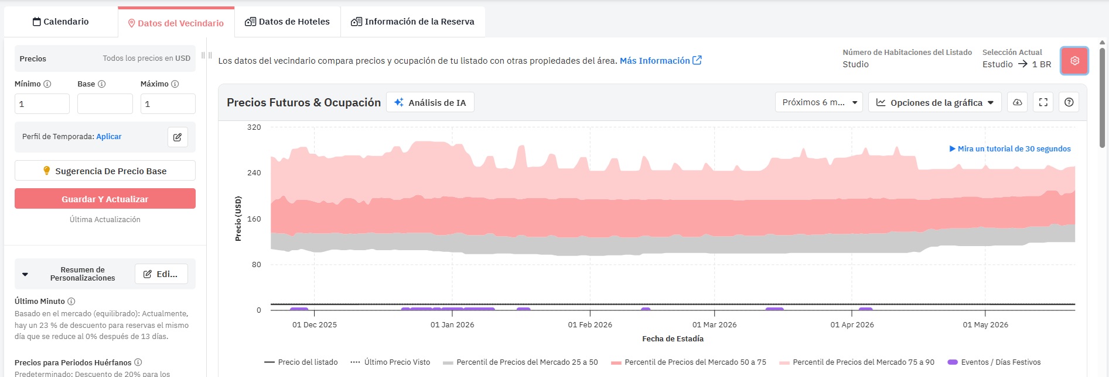1109x377 pixels.
Task: Open the Datos de Hoteles tab
Action: [x=287, y=22]
